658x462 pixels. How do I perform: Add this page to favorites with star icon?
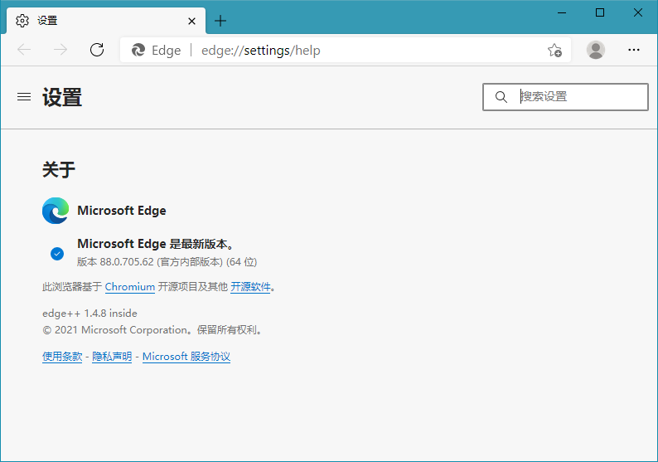[x=554, y=51]
